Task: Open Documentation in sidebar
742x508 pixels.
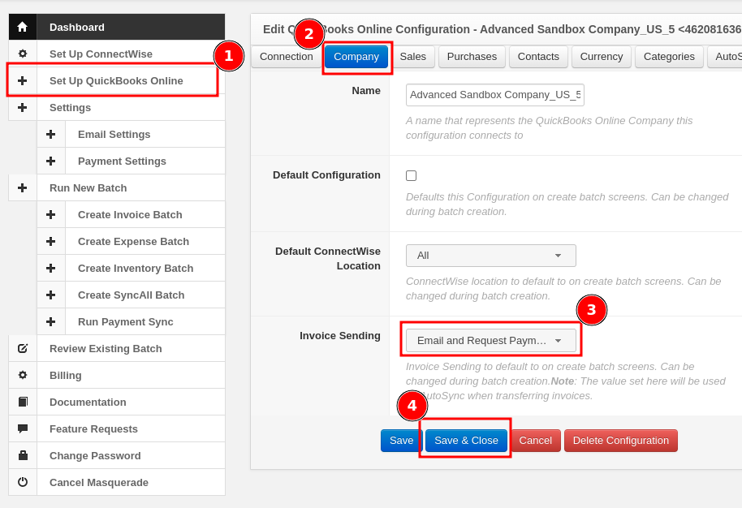Action: (131, 402)
